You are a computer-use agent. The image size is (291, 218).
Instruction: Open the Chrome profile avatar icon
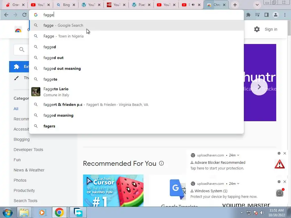pyautogui.click(x=276, y=15)
